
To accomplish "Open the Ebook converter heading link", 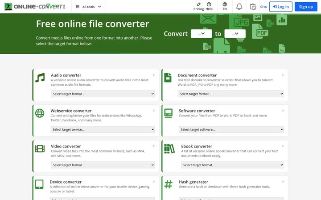I will (x=197, y=146).
